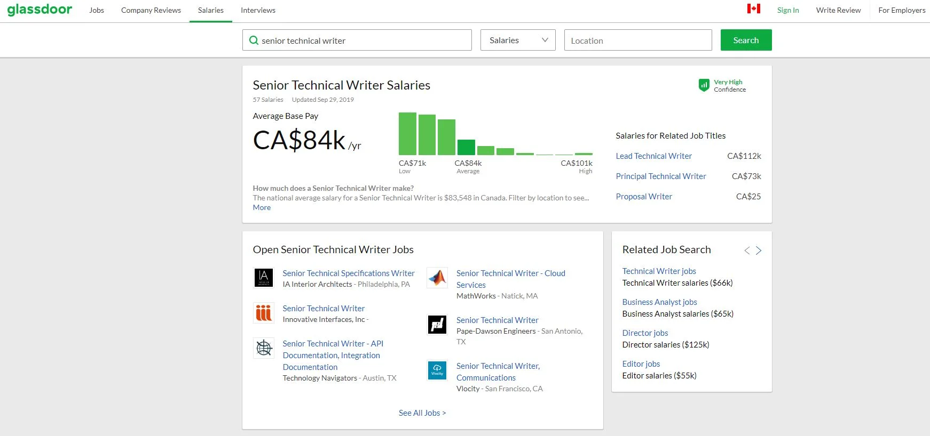This screenshot has height=436, width=930.
Task: Show previous Related Job Search results
Action: tap(747, 251)
